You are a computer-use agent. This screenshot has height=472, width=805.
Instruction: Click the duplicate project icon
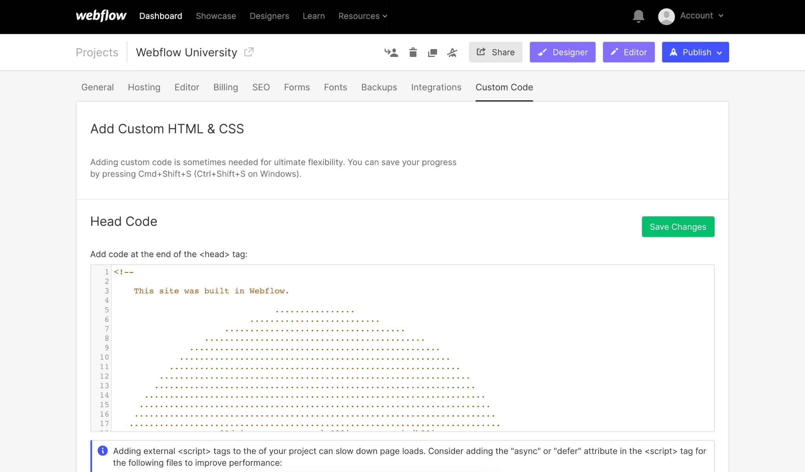[432, 53]
